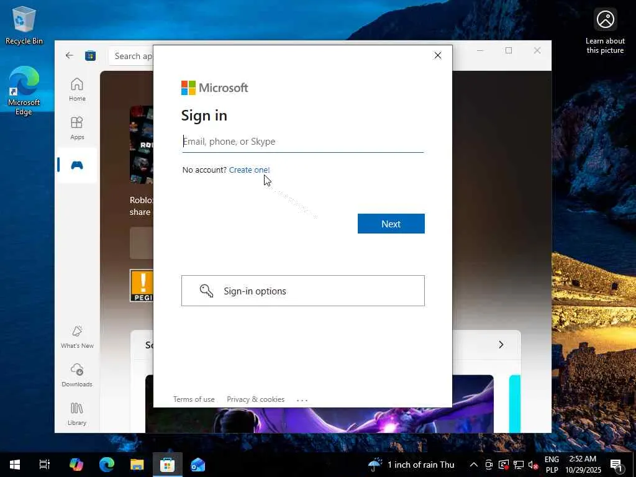Open Microsoft Edge from the taskbar

pos(107,465)
